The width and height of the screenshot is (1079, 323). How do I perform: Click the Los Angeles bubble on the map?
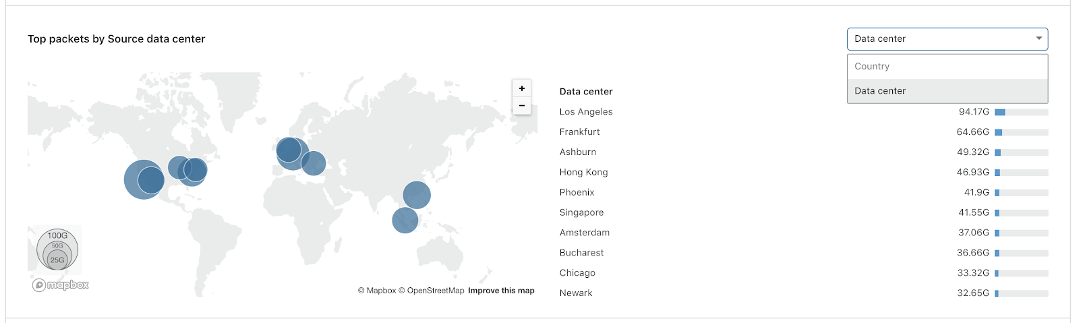tap(144, 179)
